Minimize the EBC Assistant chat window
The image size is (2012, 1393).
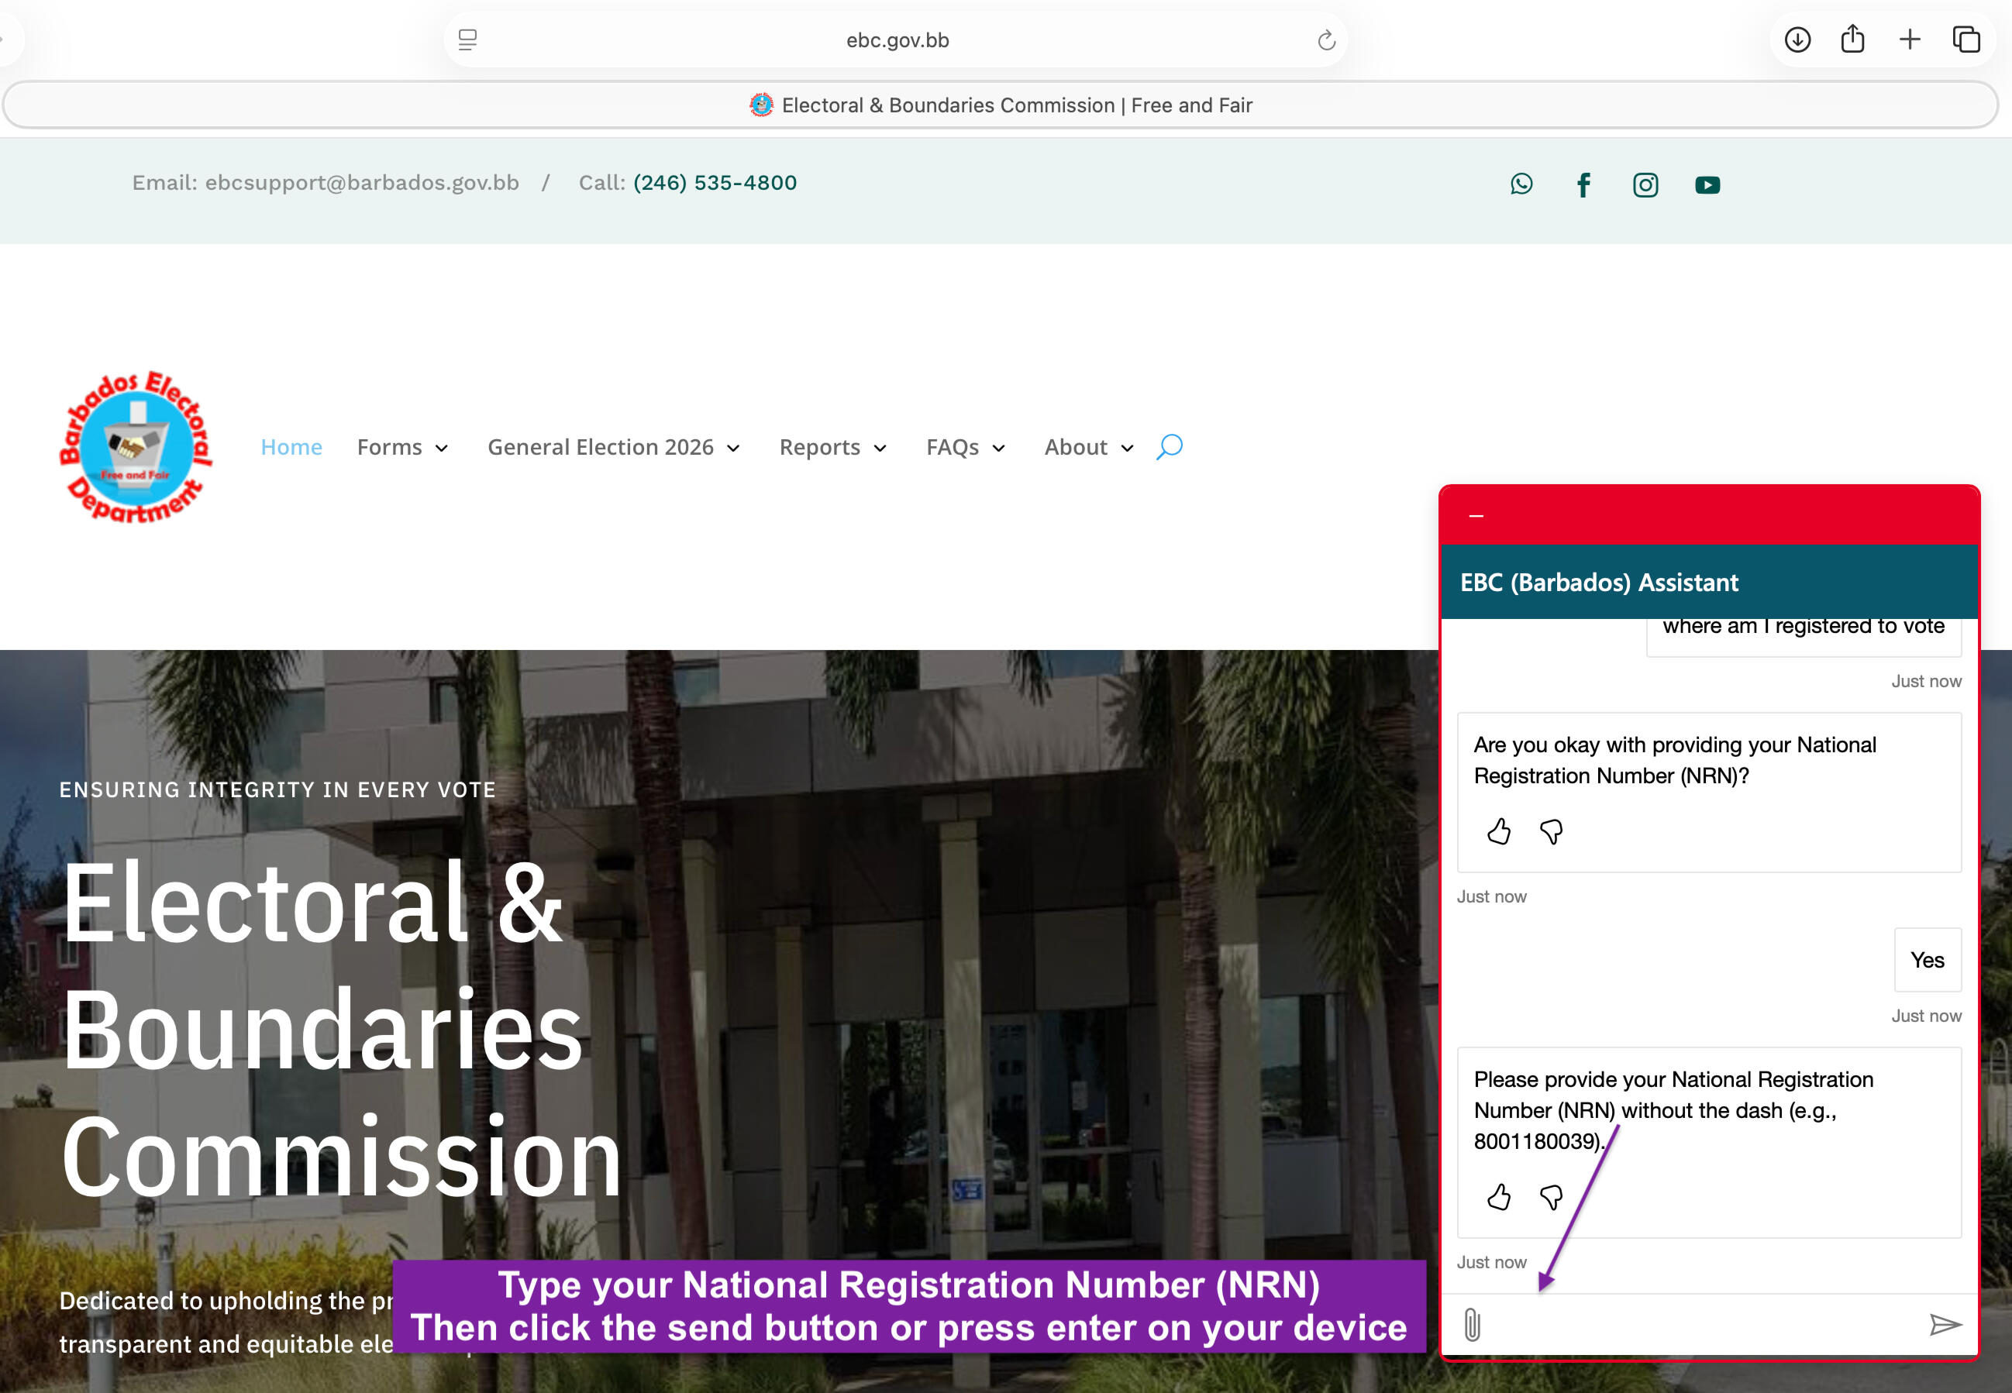pos(1476,516)
